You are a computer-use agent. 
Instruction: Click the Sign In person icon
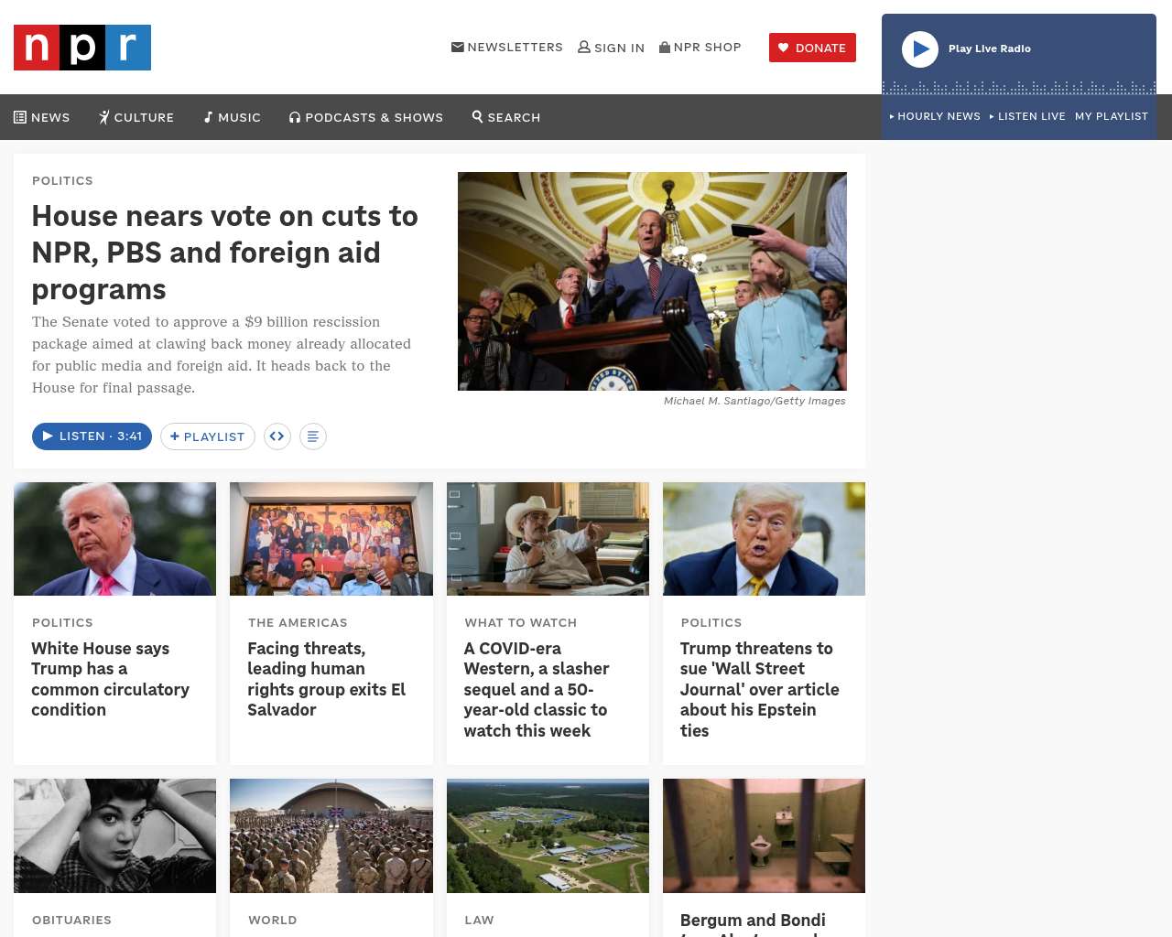pos(584,47)
